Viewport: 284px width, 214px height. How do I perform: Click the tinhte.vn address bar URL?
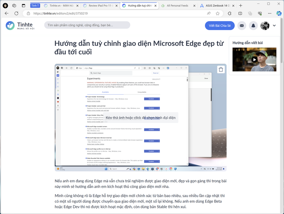pos(60,13)
